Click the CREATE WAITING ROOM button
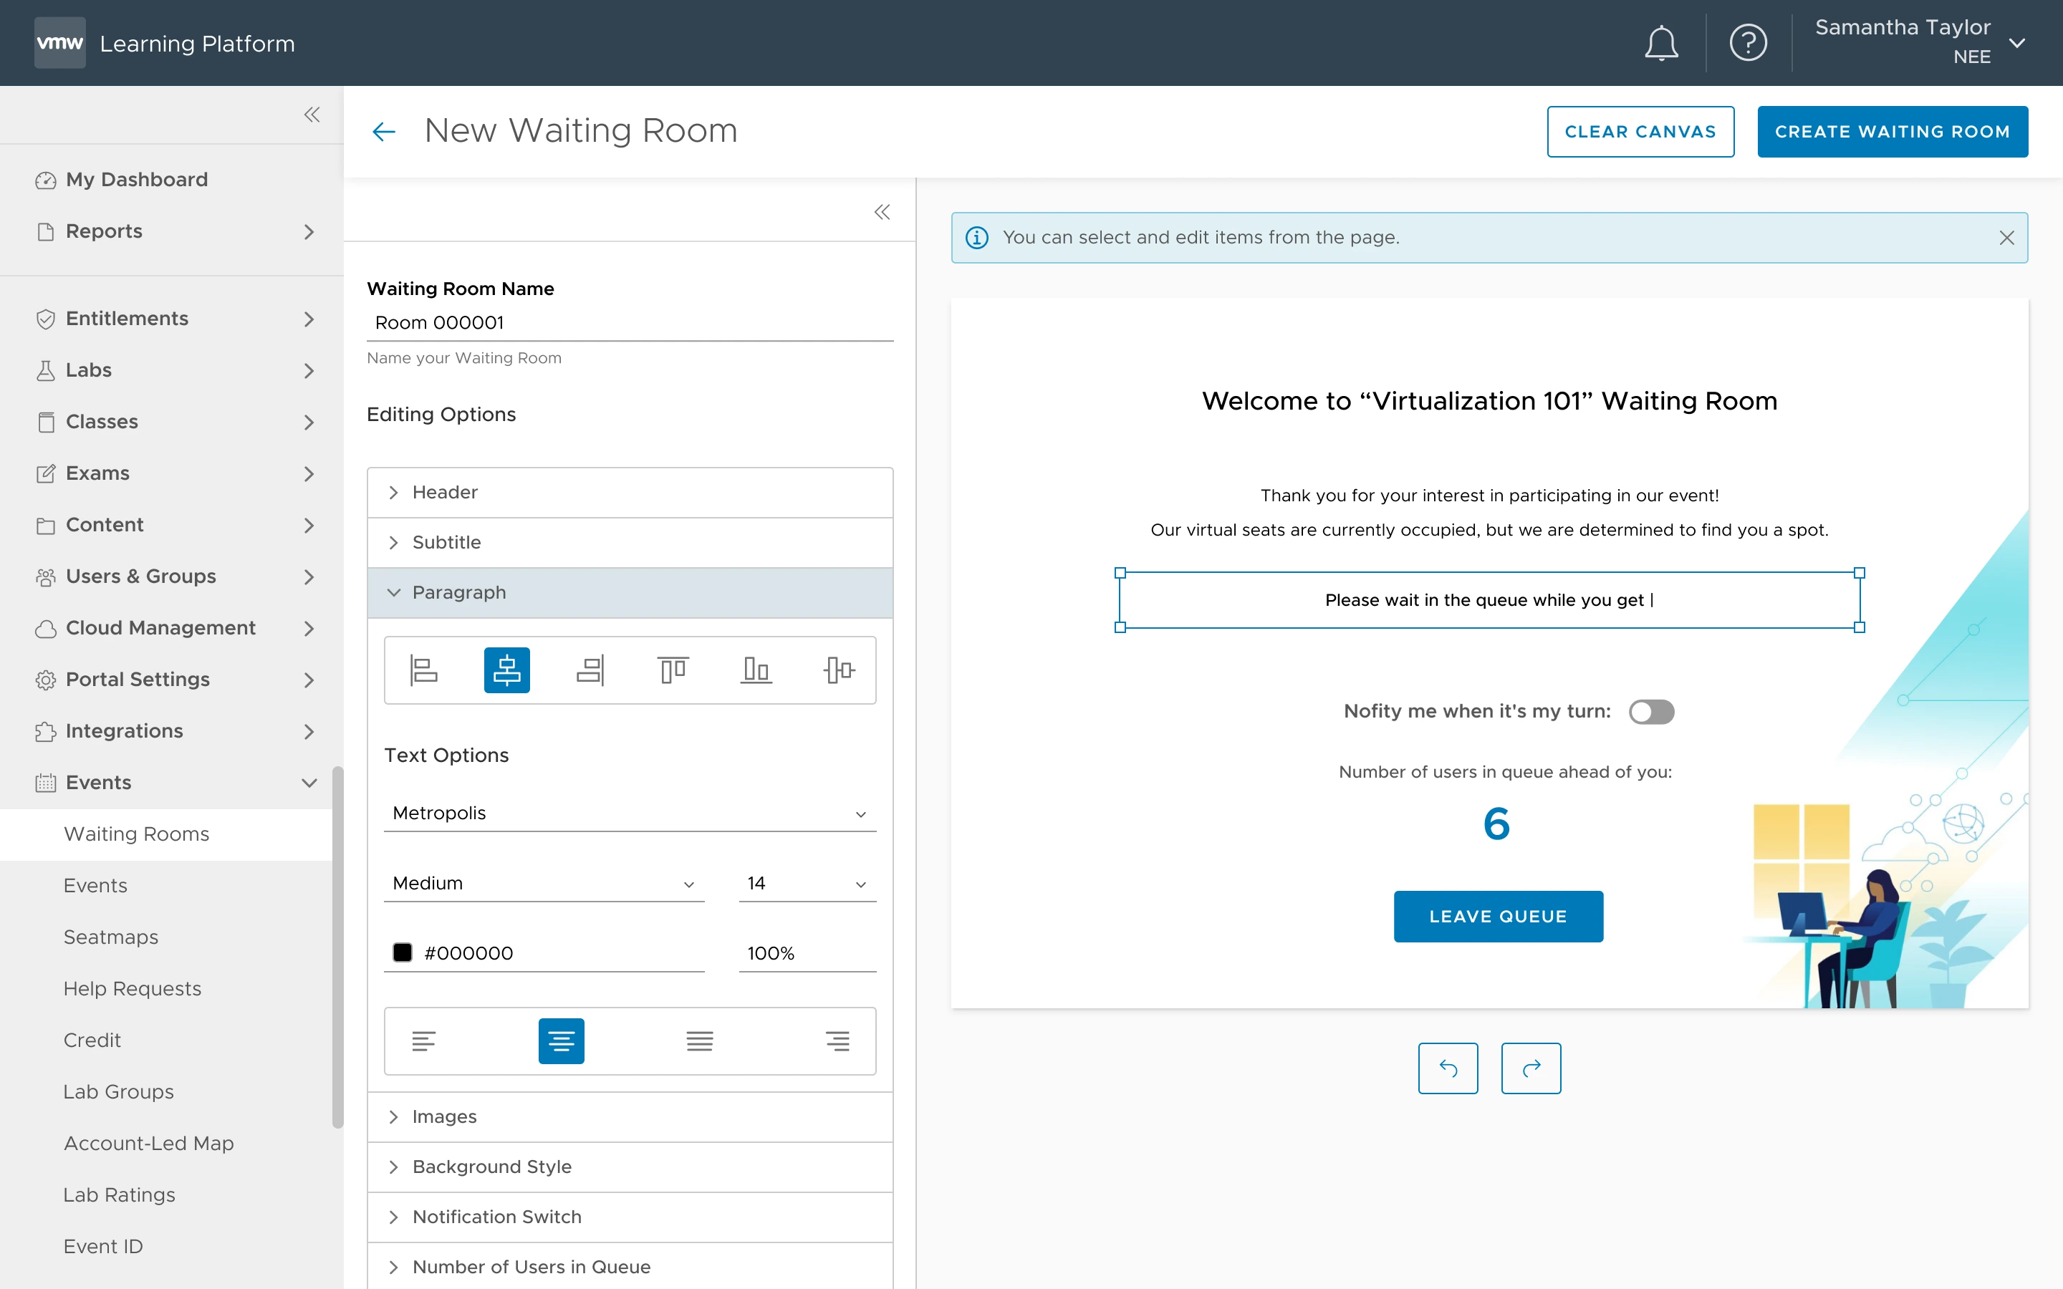Viewport: 2063px width, 1289px height. (x=1892, y=131)
